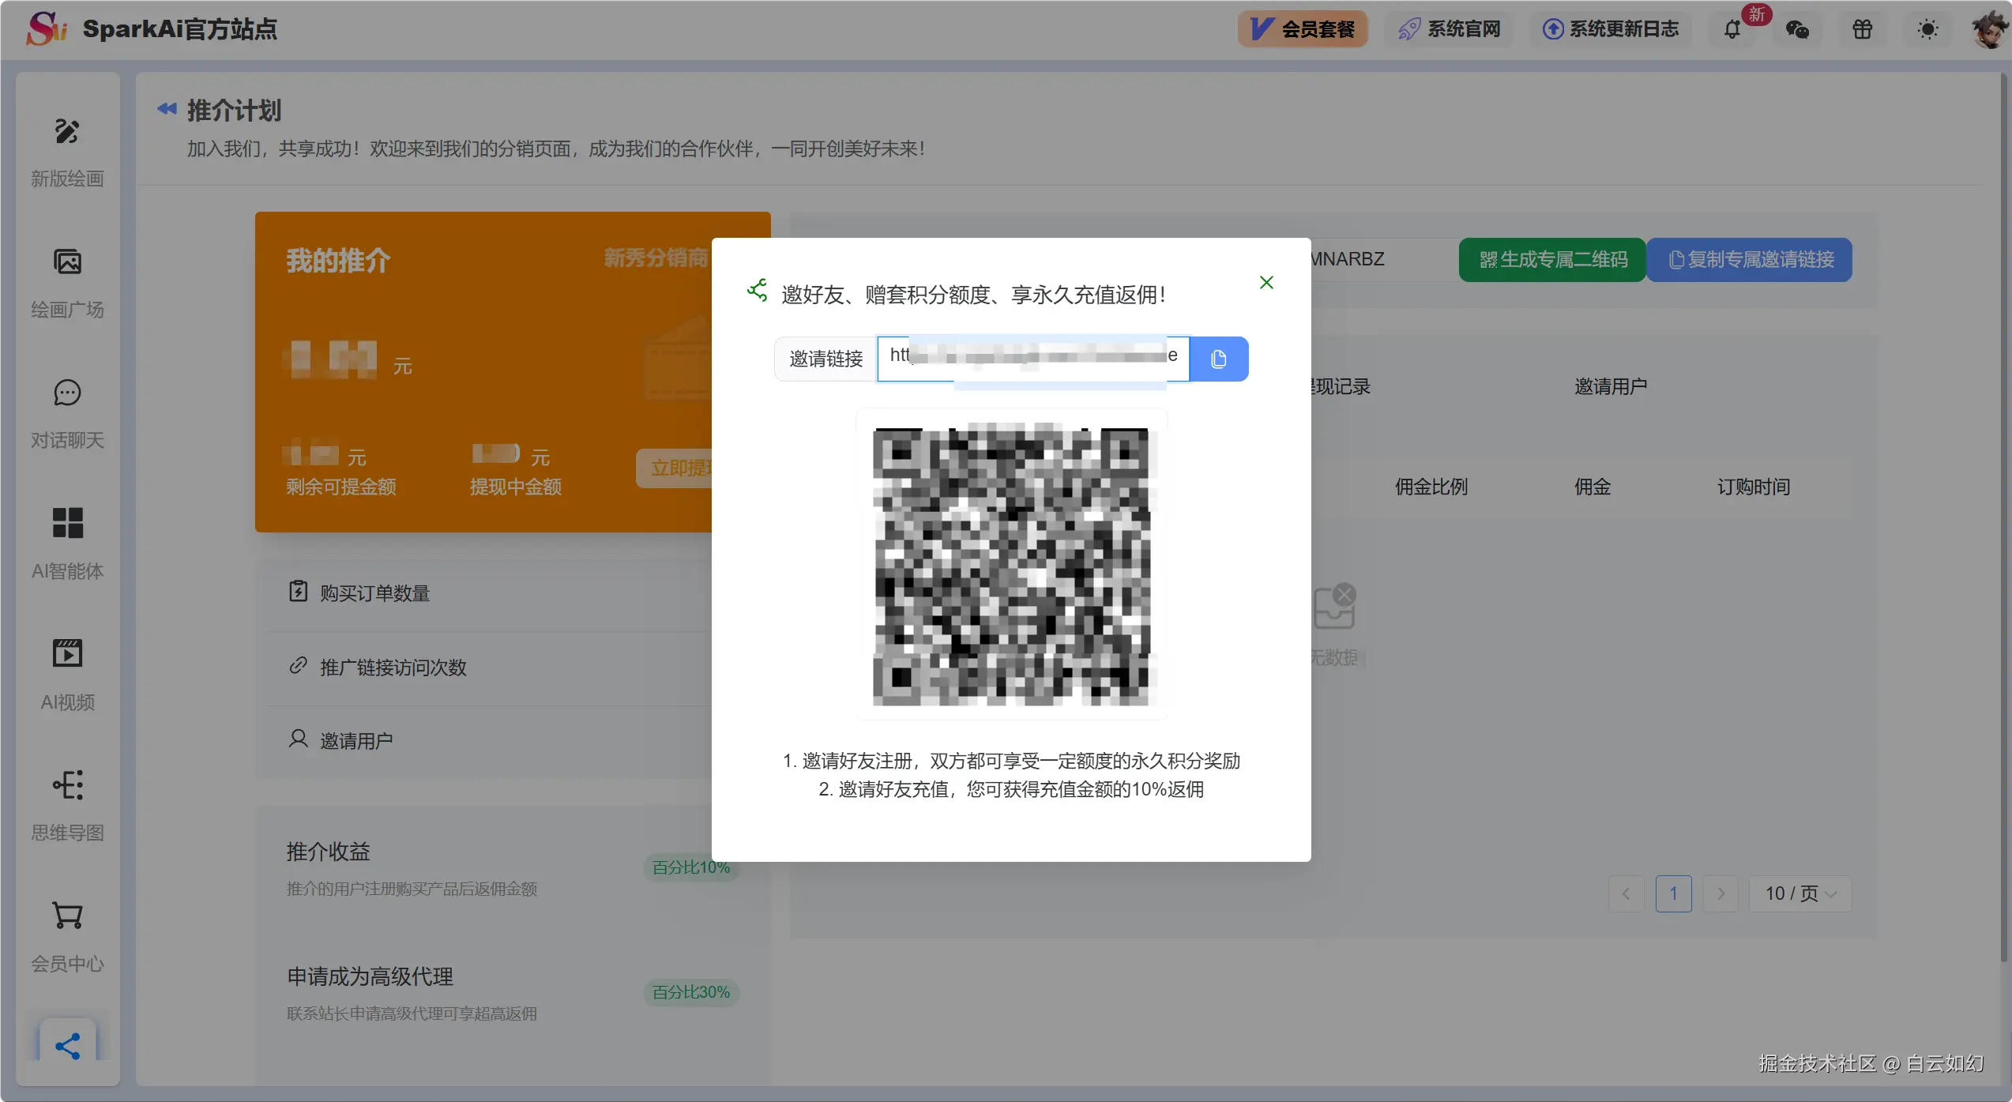2012x1102 pixels.
Task: Open 会员中心 cart in sidebar
Action: click(x=67, y=937)
